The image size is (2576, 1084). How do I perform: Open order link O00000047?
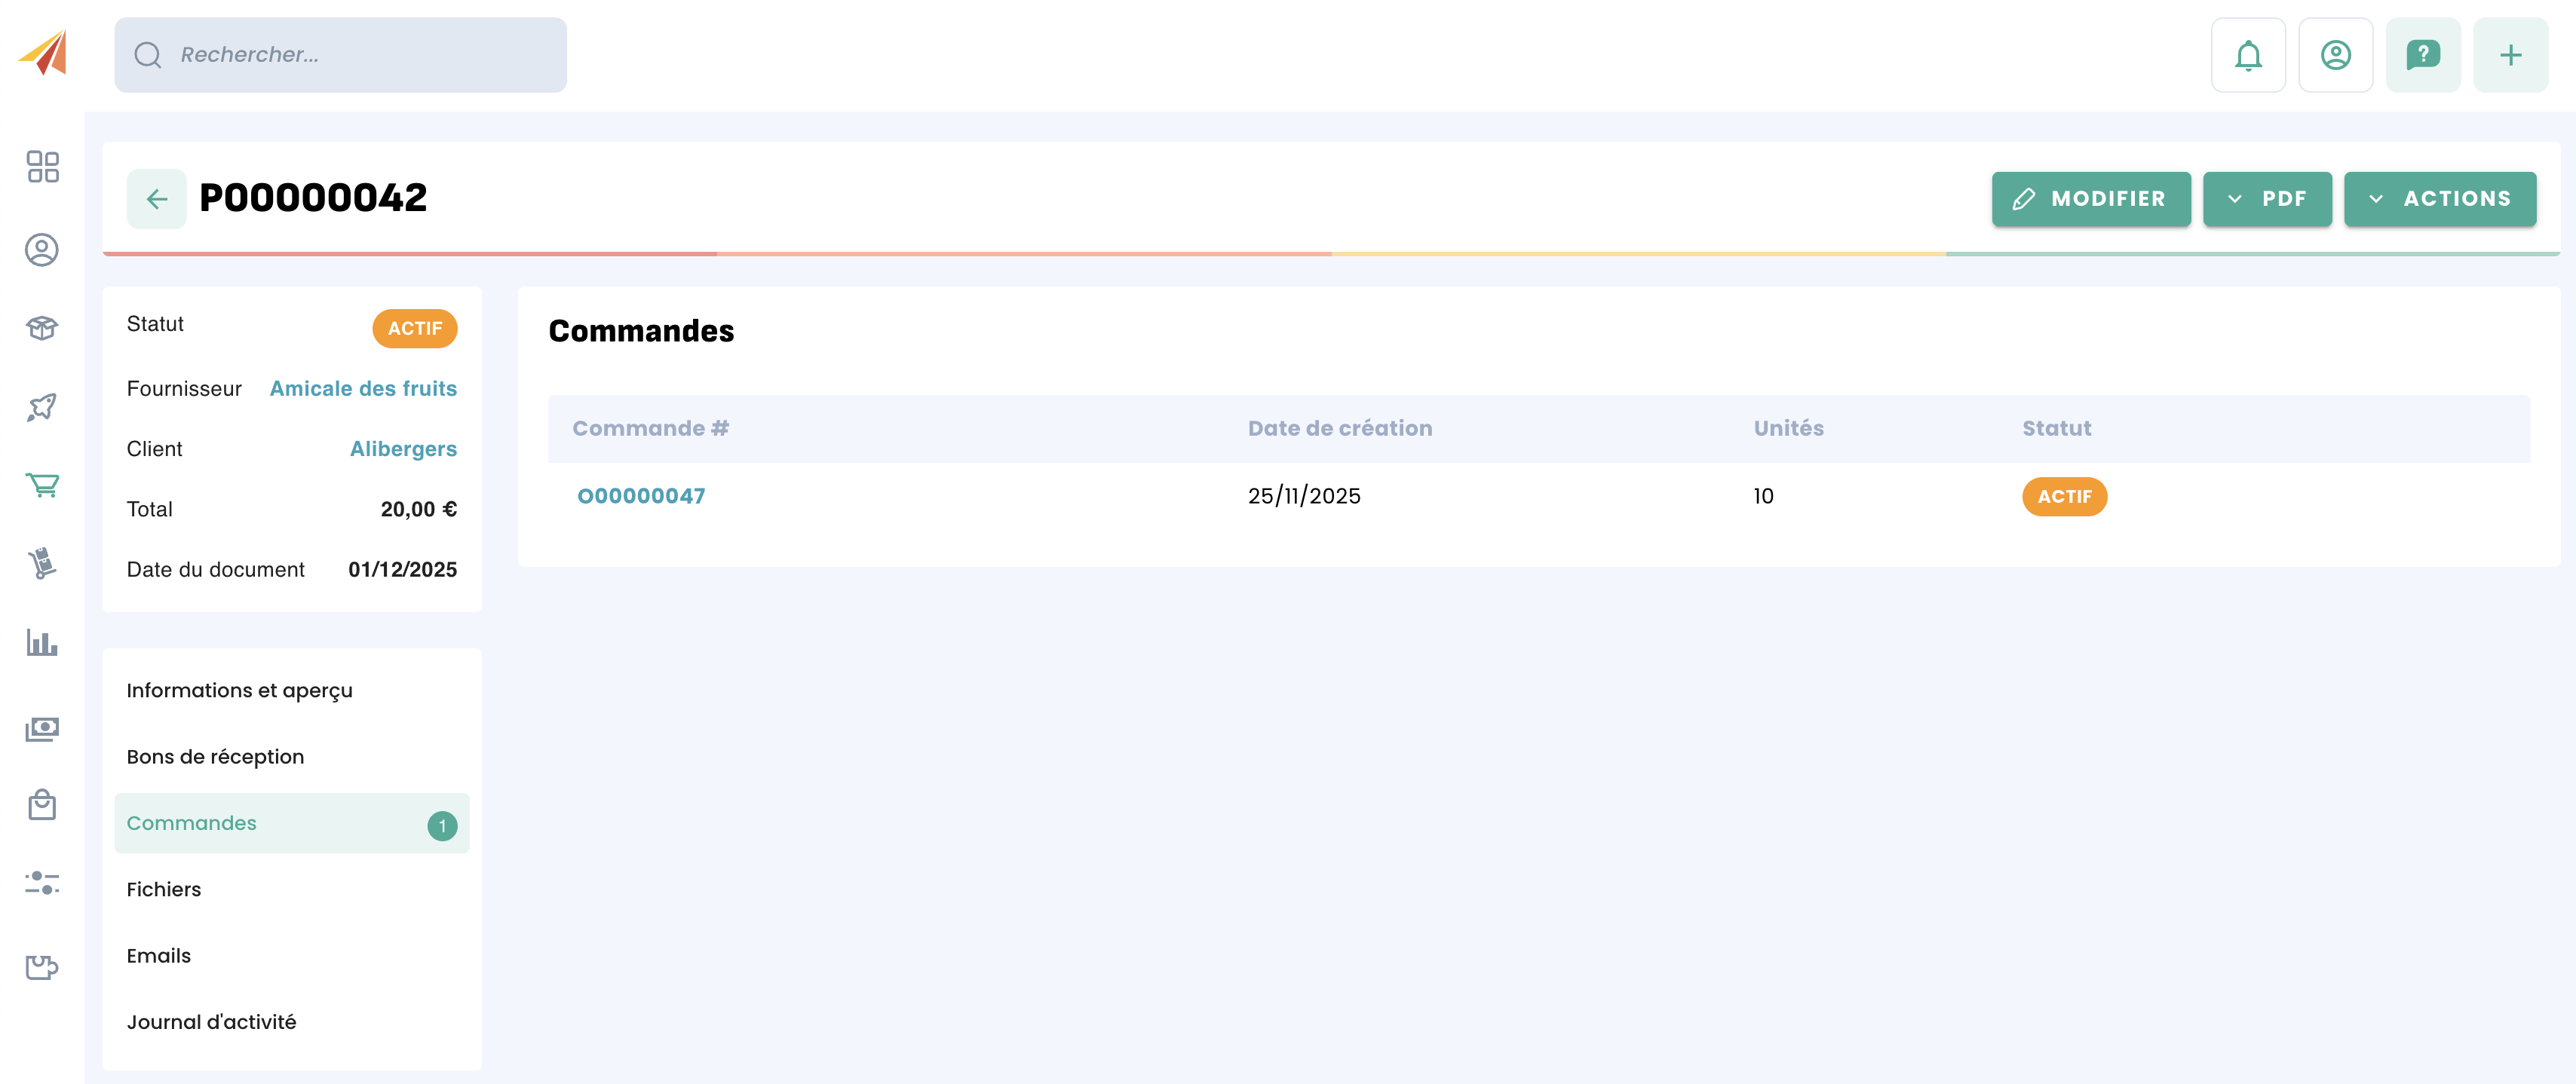pos(641,496)
